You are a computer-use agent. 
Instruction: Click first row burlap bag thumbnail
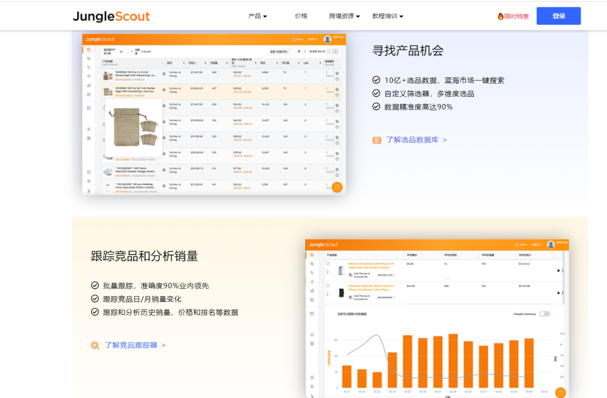107,76
